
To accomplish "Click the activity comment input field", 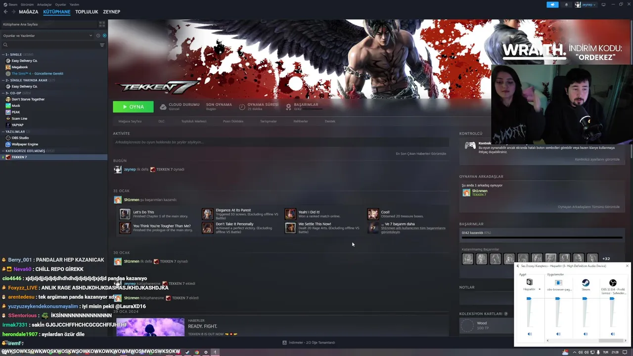I will point(280,142).
